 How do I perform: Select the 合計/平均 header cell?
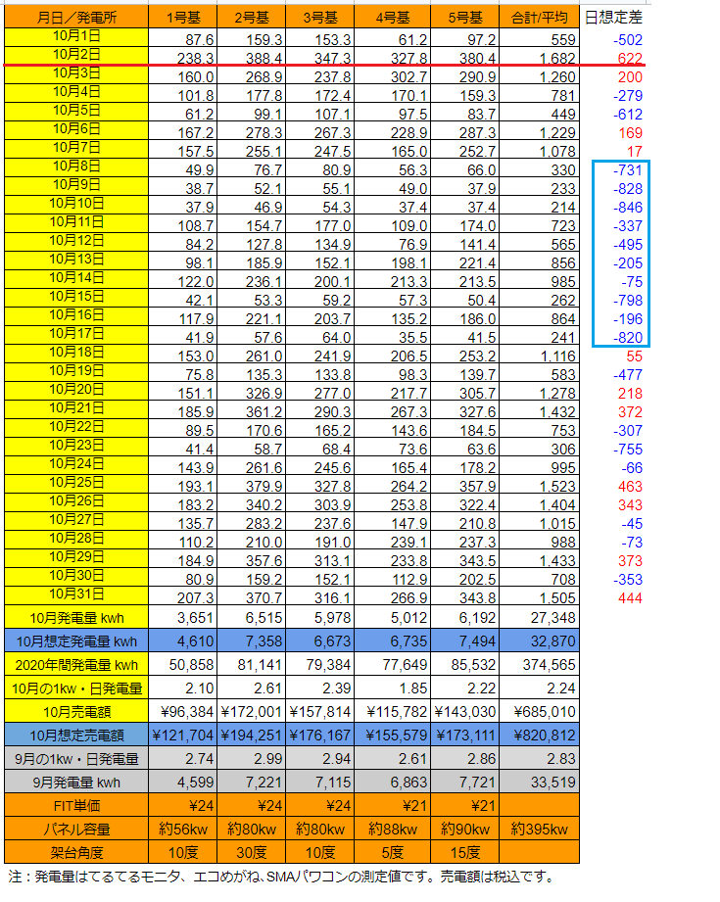(x=540, y=18)
